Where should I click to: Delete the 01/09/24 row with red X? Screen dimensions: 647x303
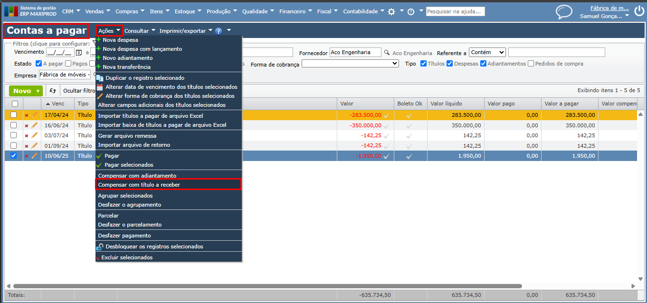(x=27, y=146)
